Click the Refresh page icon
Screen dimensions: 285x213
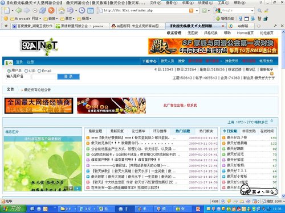coord(42,10)
